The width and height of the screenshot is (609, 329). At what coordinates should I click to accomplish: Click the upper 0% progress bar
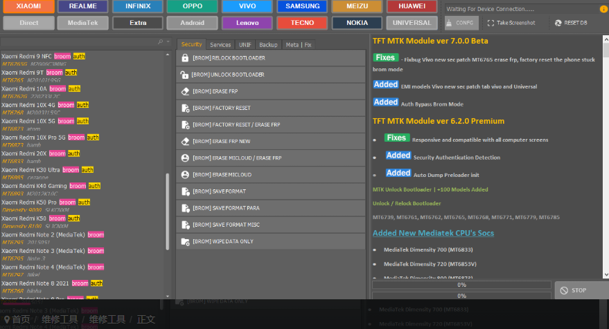click(461, 285)
